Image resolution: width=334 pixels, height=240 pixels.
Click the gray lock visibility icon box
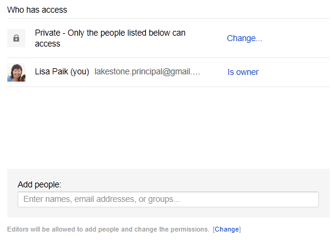pyautogui.click(x=16, y=38)
